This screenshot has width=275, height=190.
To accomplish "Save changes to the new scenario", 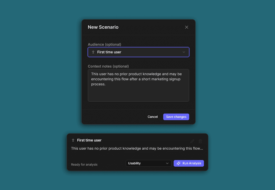I will click(176, 117).
